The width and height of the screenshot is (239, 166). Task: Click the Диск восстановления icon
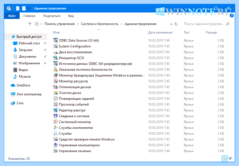coord(56,52)
